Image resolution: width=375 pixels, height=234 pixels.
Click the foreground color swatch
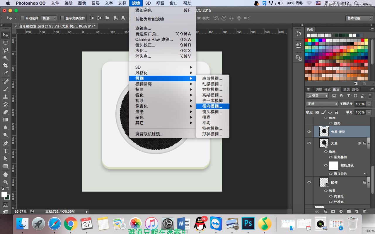[x=4, y=194]
